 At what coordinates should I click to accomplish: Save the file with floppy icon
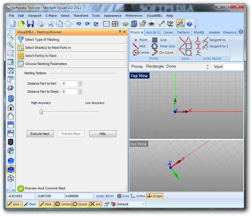coord(30,24)
